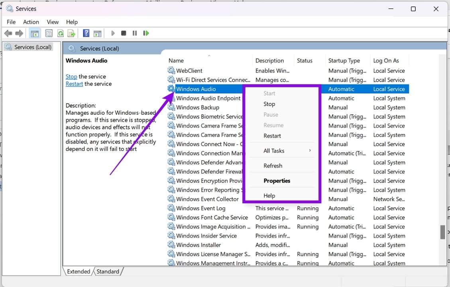The height and width of the screenshot is (287, 450).
Task: Click the gear icon beside Windows Installer
Action: 171,245
